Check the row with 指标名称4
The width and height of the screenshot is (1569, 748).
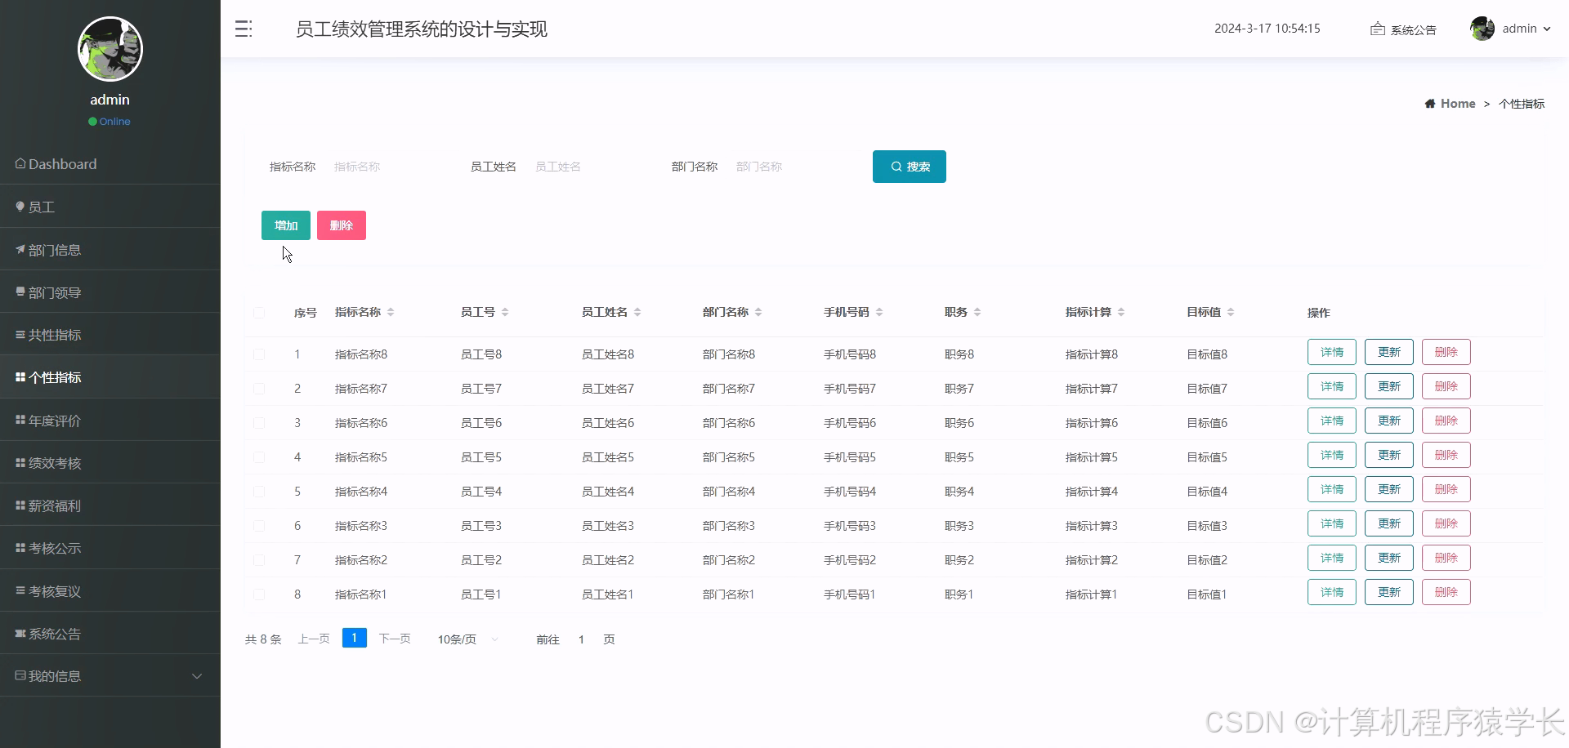[259, 492]
